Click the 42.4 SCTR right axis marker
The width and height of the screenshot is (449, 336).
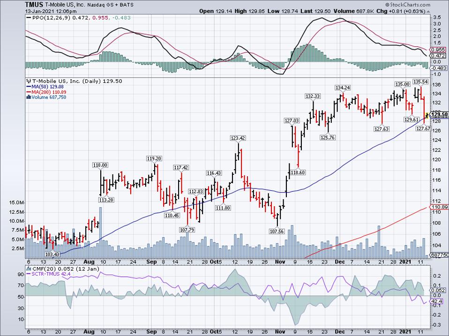click(438, 301)
